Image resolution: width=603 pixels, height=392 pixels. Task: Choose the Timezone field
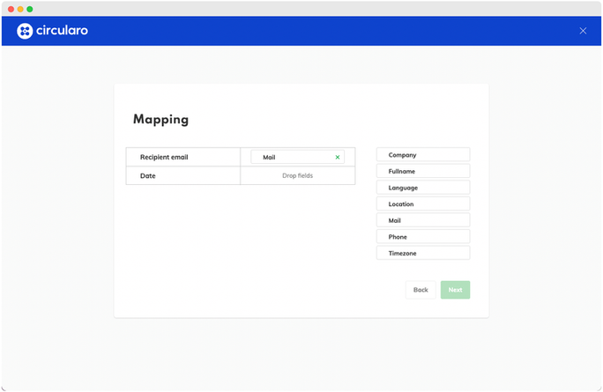click(x=422, y=254)
